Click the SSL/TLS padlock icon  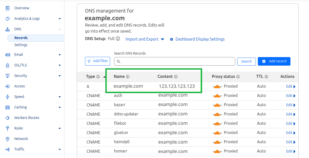[8, 65]
